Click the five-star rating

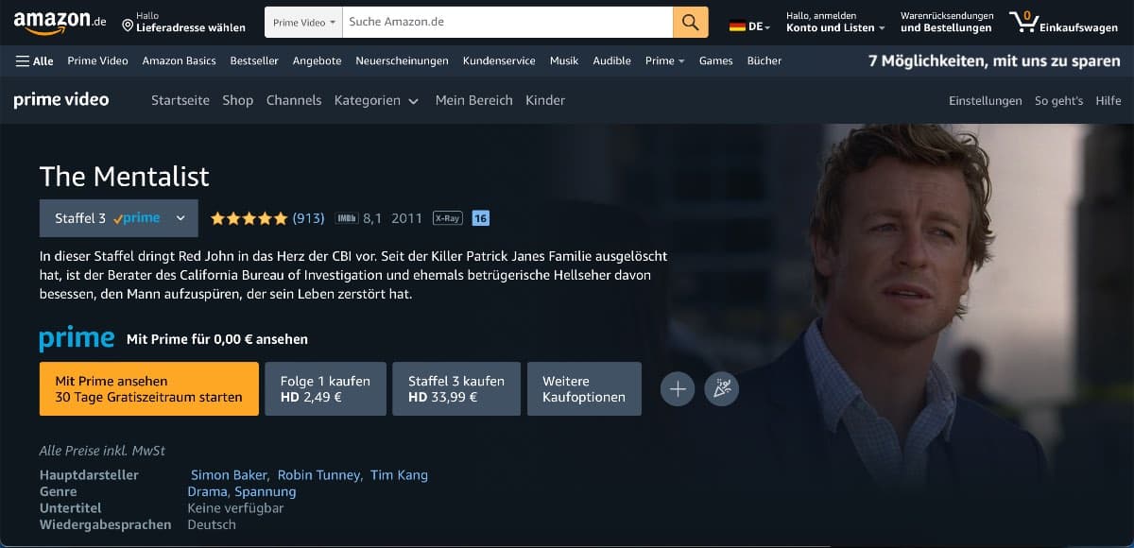(249, 218)
